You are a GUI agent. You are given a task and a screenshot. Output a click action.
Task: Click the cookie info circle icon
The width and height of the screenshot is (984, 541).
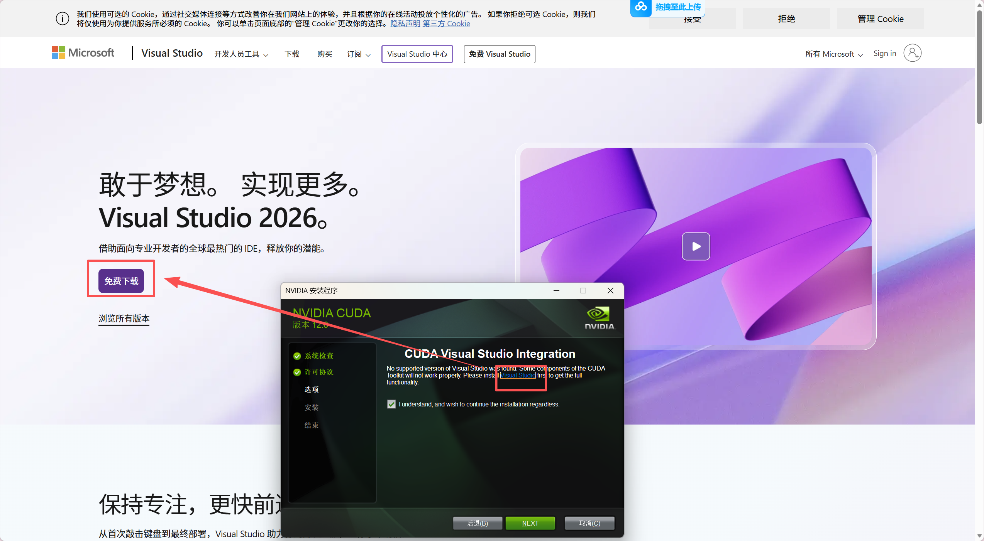[62, 19]
